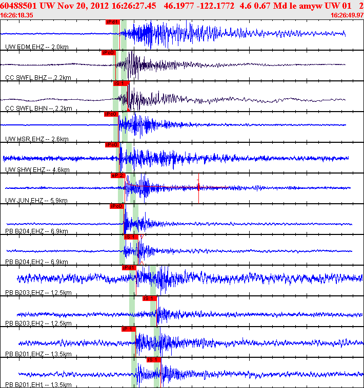
Task: Click the 'UW HSR EHZ -- 2.6km' station label
Action: point(37,139)
